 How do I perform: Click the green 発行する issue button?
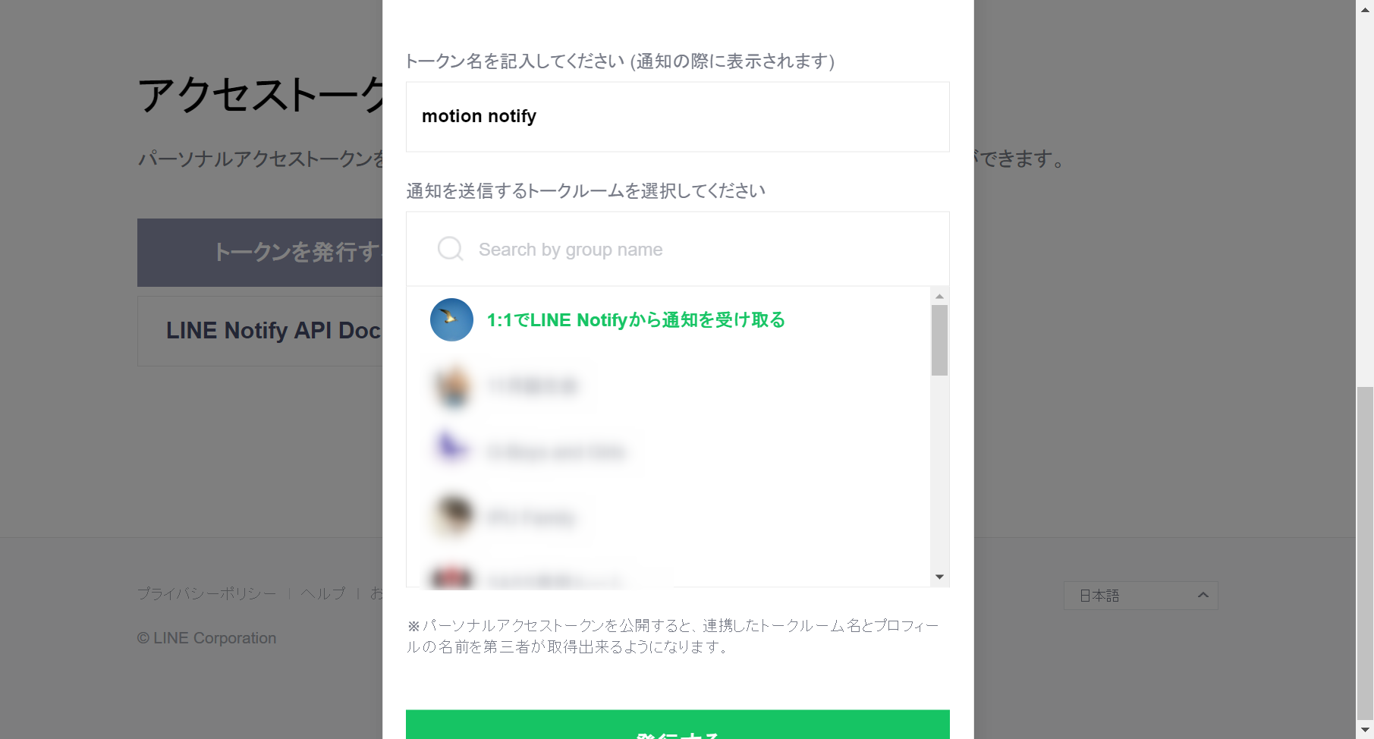tap(678, 725)
